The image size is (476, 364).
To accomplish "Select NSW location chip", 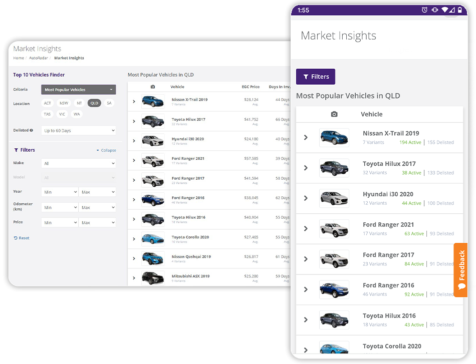I will pos(64,103).
